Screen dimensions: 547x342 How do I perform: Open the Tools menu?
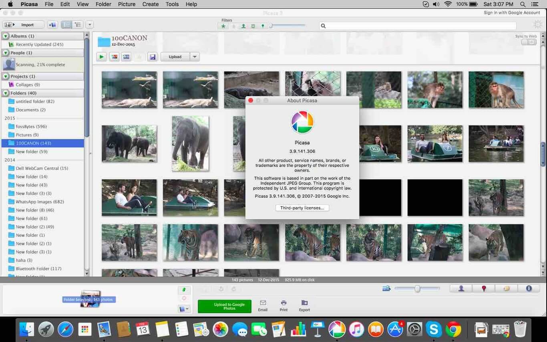tap(172, 4)
